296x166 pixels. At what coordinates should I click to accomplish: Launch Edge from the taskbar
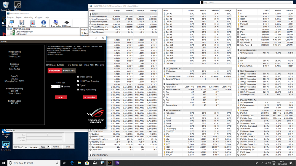click(x=72, y=163)
